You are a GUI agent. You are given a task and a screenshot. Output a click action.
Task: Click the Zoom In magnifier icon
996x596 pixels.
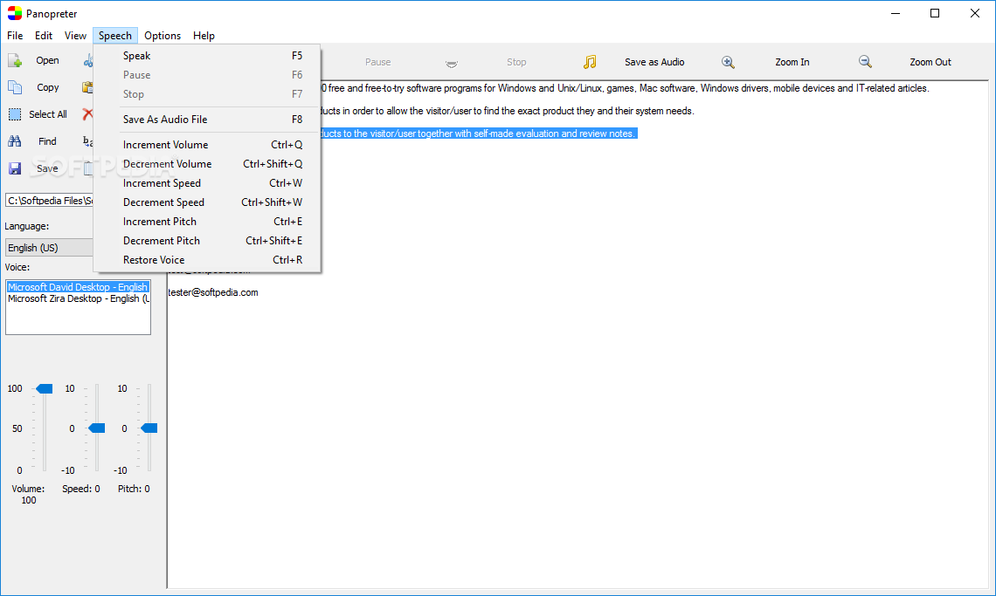tap(728, 62)
